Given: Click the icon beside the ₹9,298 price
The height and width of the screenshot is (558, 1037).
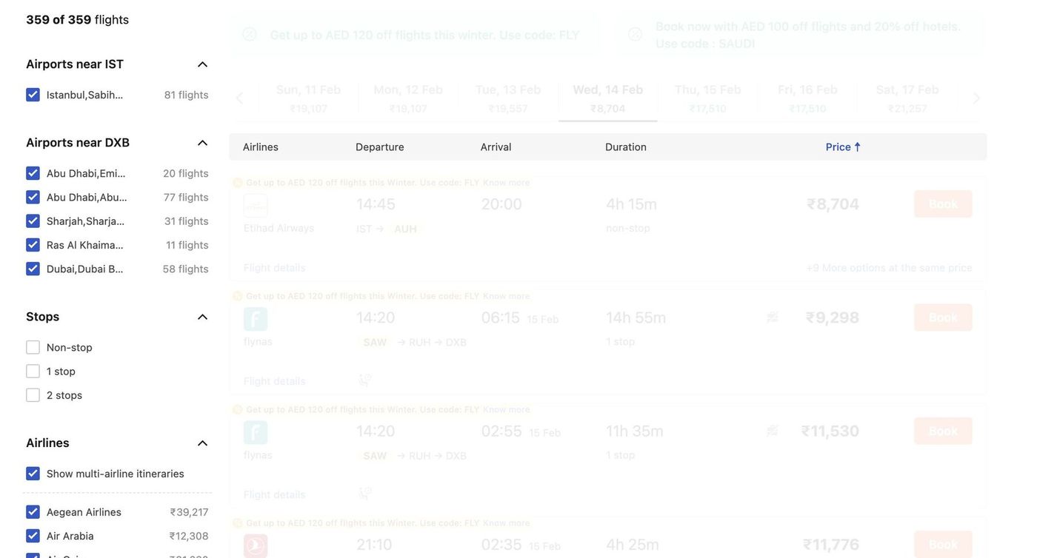Looking at the screenshot, I should tap(773, 317).
